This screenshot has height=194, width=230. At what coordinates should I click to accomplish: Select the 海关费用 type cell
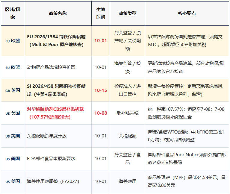pos(128,181)
